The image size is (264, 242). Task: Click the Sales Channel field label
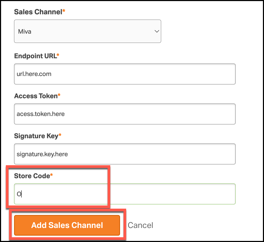38,12
